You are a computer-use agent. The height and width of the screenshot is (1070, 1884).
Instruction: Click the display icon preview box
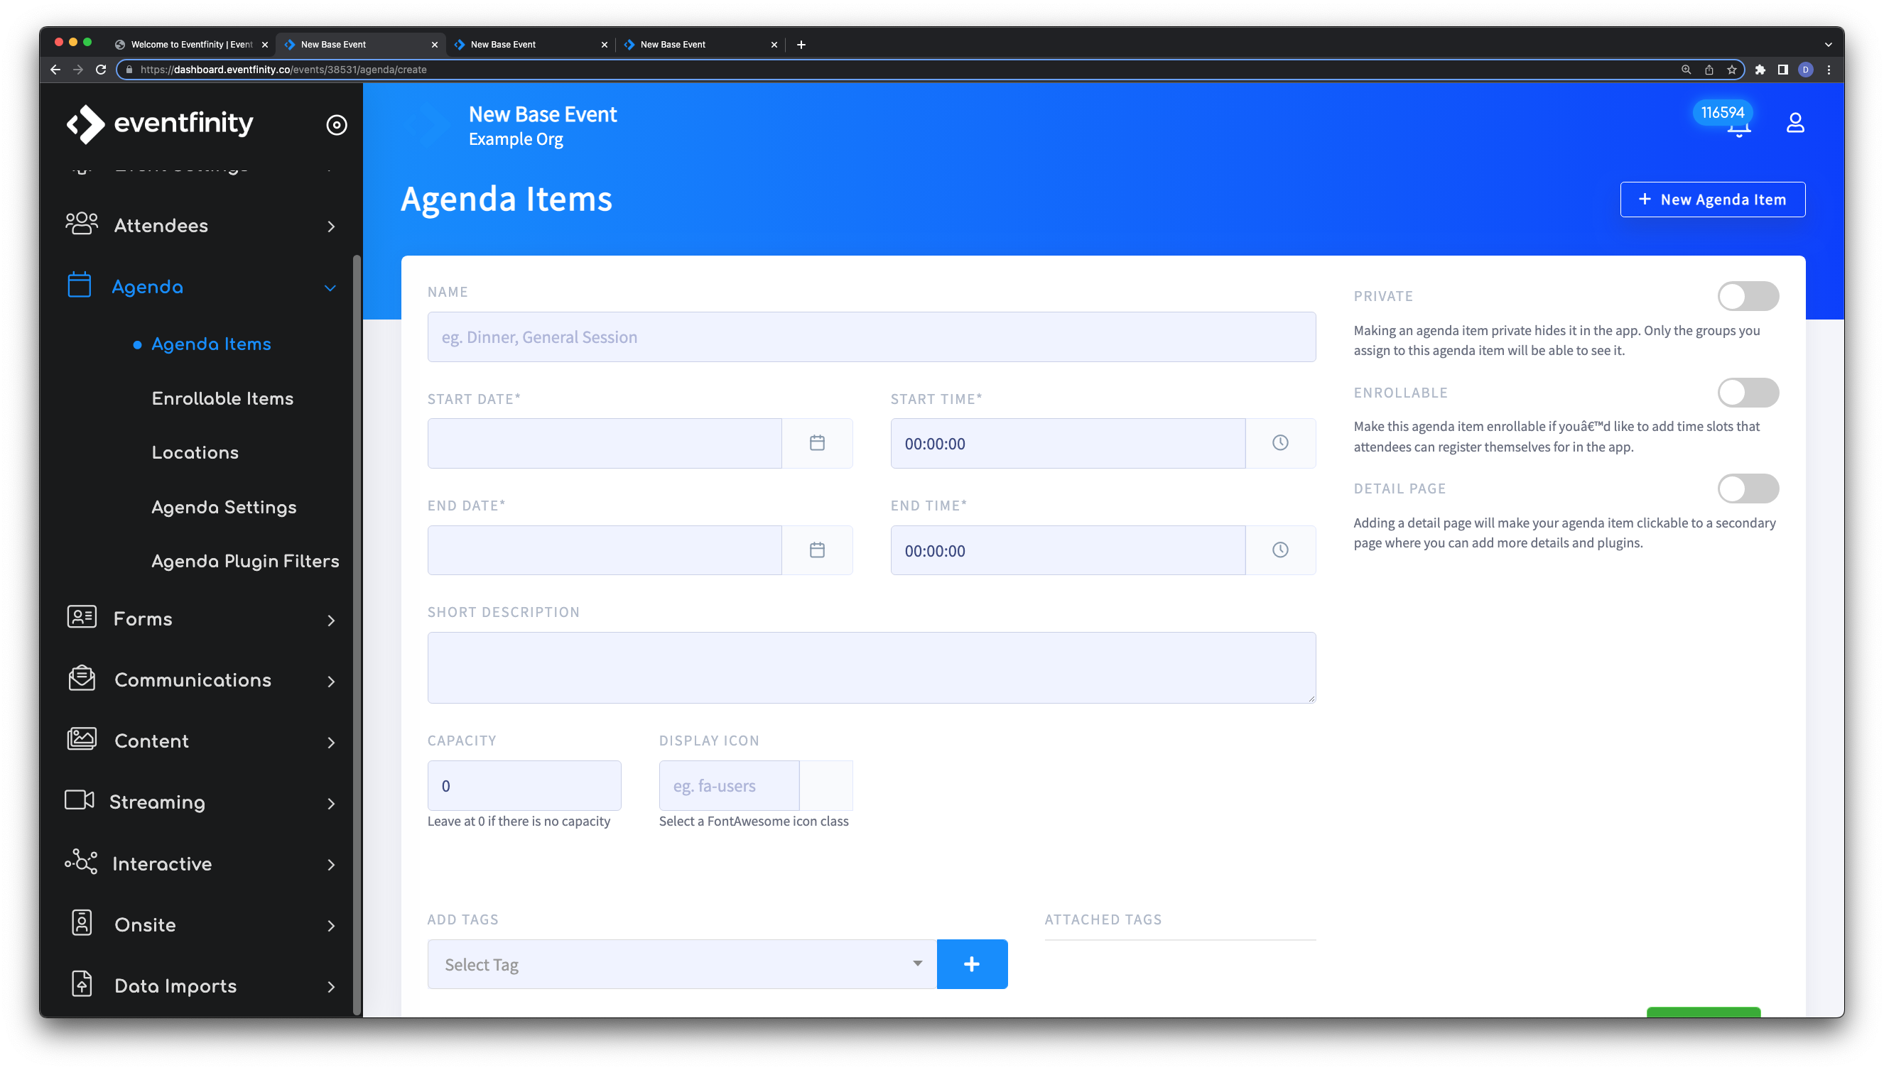pyautogui.click(x=826, y=785)
